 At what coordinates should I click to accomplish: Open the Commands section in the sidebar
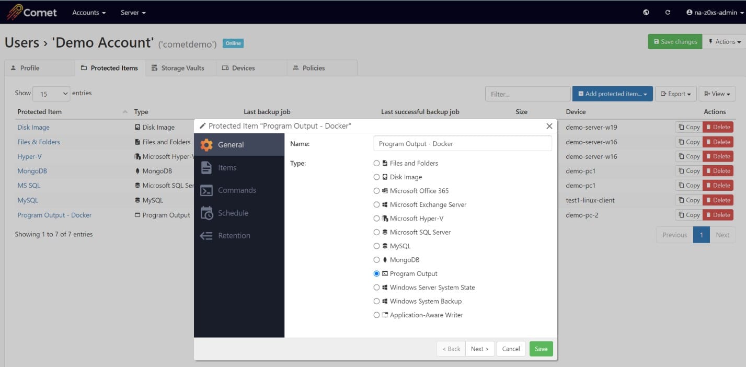click(236, 190)
